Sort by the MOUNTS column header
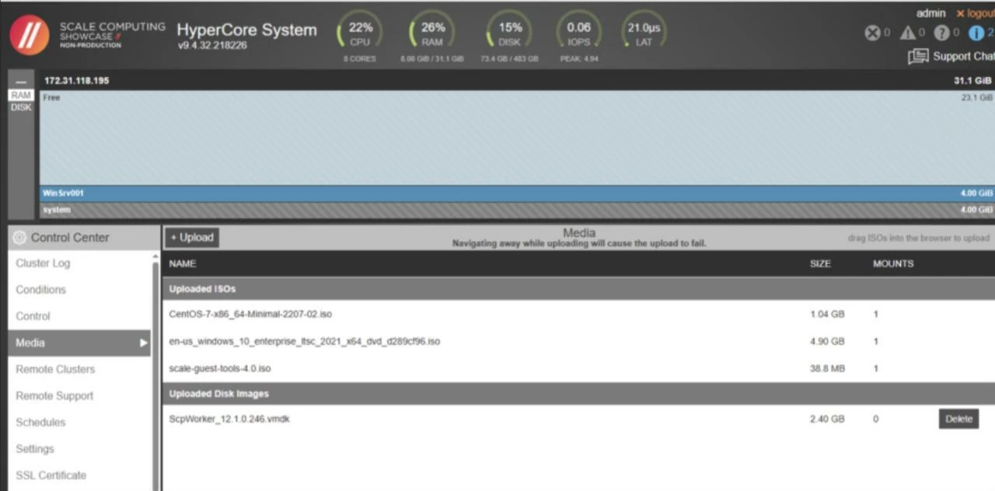995x491 pixels. 893,264
